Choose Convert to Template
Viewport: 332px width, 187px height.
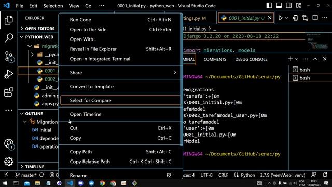pyautogui.click(x=120, y=87)
